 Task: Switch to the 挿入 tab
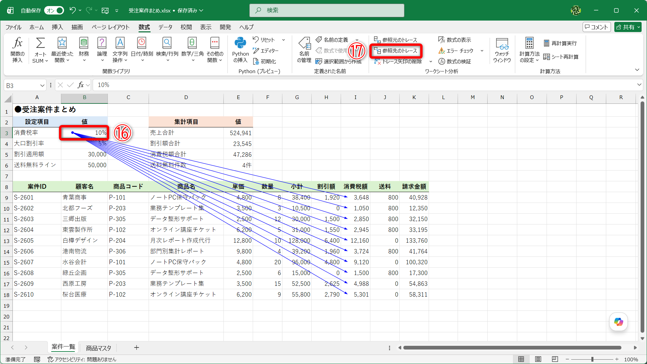point(57,27)
